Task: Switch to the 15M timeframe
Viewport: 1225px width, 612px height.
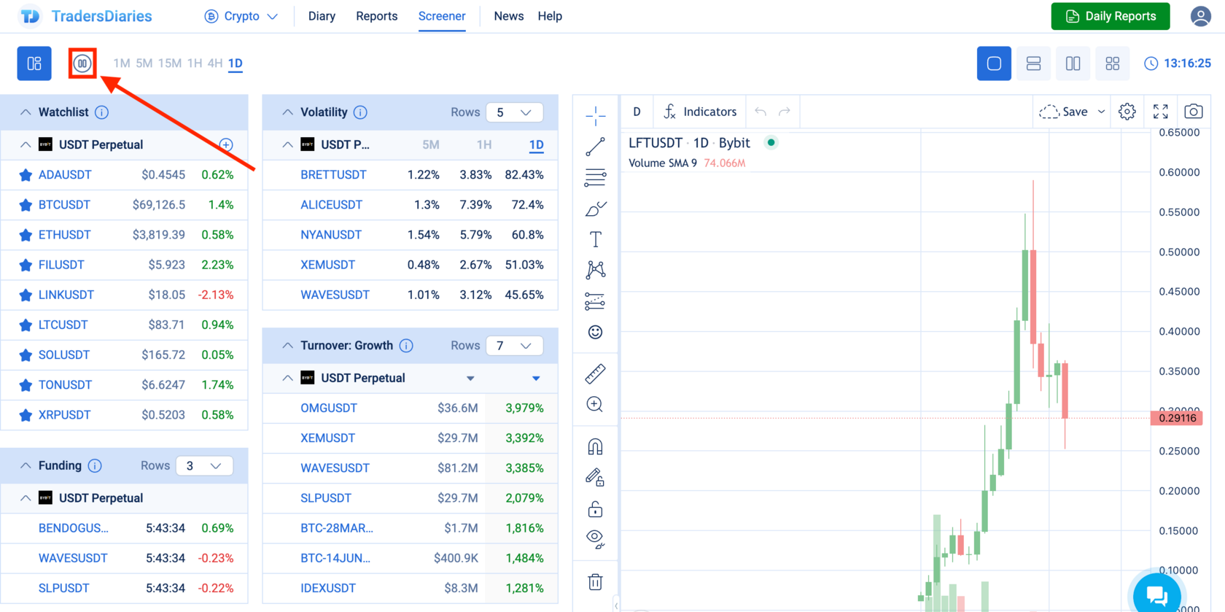Action: point(170,63)
